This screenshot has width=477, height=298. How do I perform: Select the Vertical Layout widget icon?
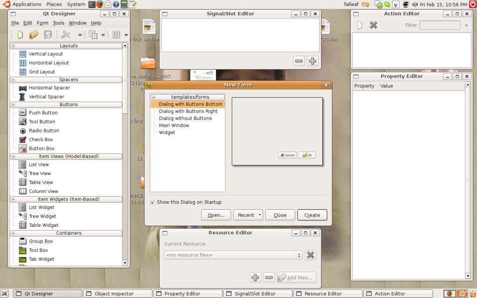pos(22,54)
